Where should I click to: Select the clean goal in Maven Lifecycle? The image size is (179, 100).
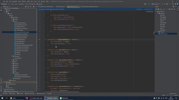[163, 15]
